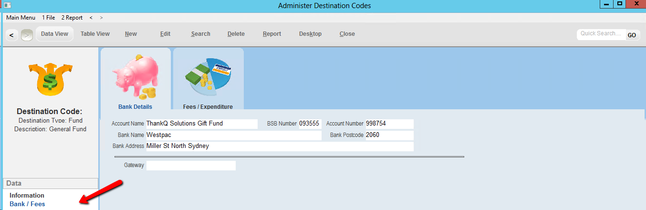Click the 'Destination Code:' heading text
Image resolution: width=646 pixels, height=210 pixels.
click(x=50, y=111)
